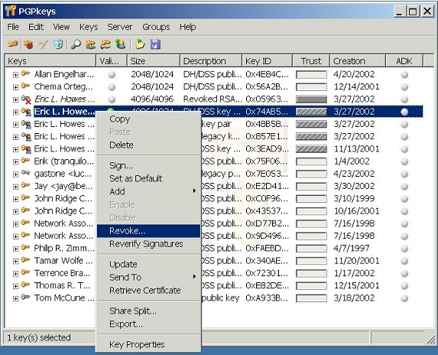Screen dimensions: 438x355
Task: Open the Add submenu in context menu
Action: pyautogui.click(x=148, y=191)
